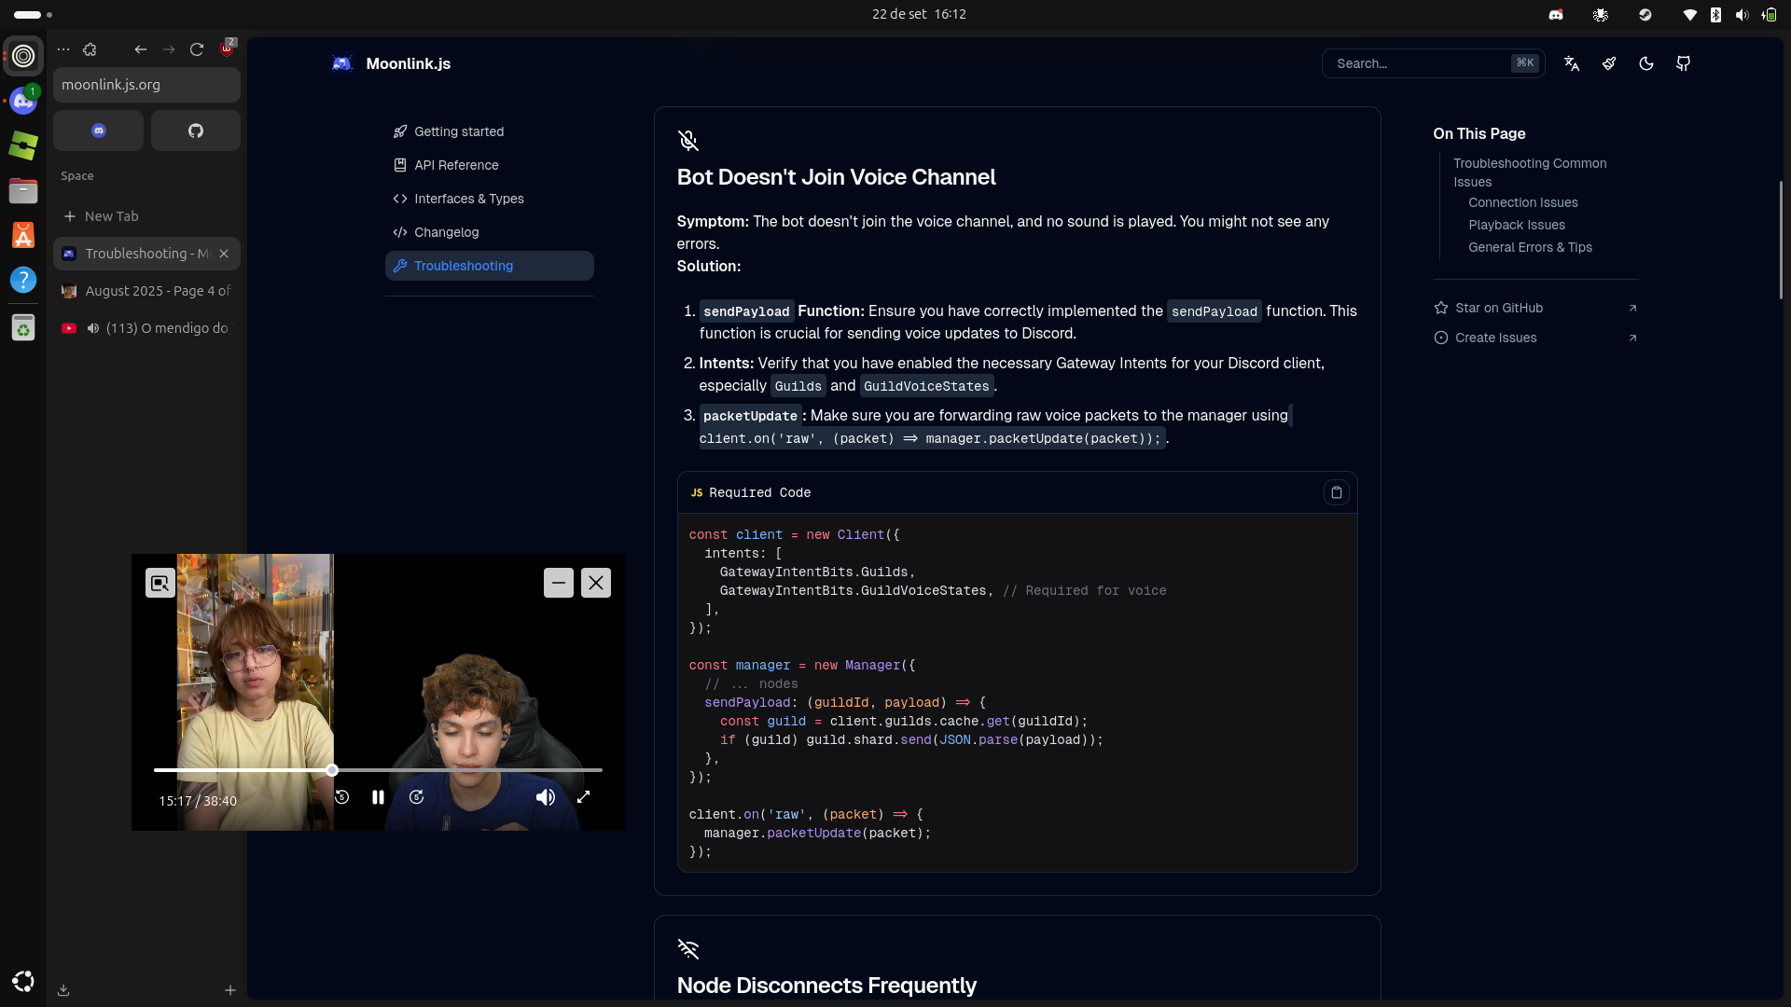Click the theme customizer brush icon

tap(1609, 63)
